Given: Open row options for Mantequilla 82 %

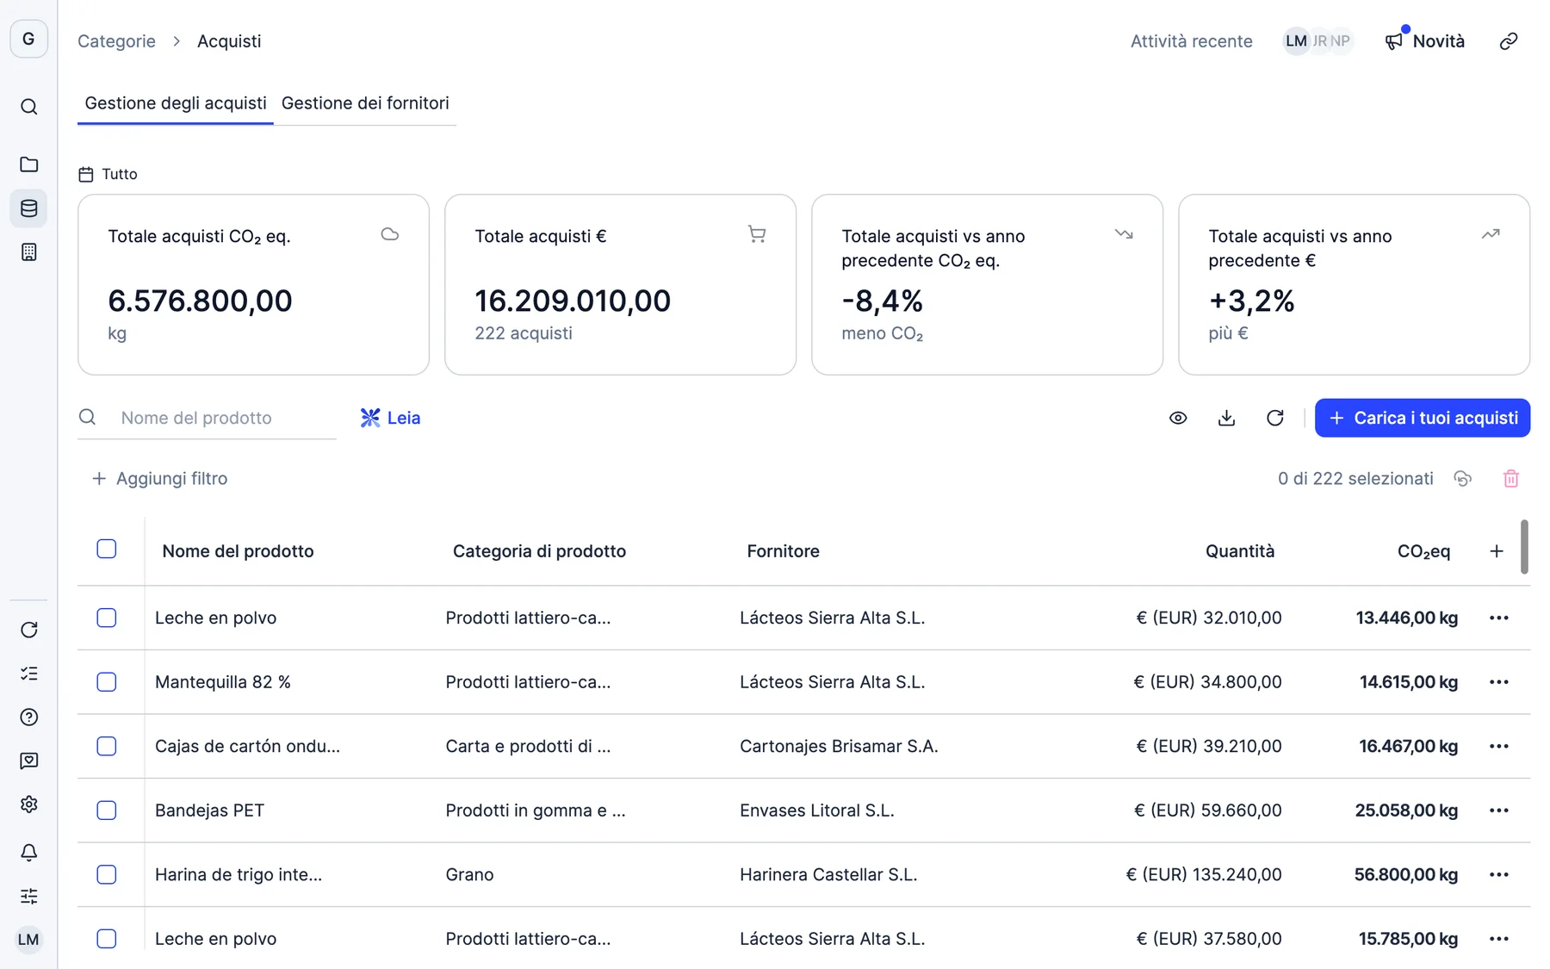Looking at the screenshot, I should coord(1499,682).
